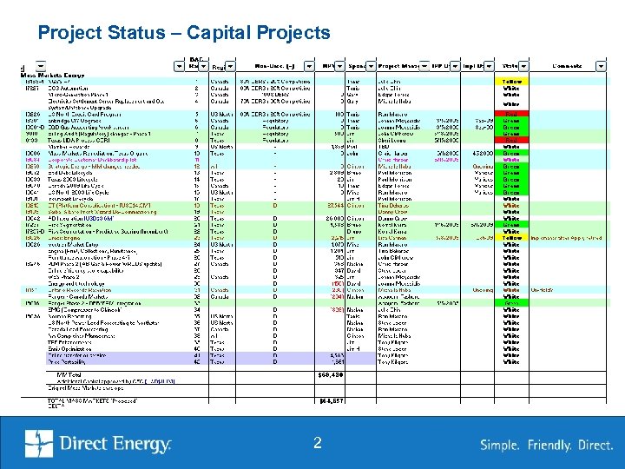Open the Sponsor column filter dropdown
625x469 pixels.
372,66
